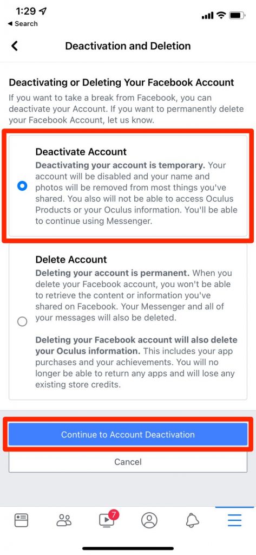Open the Profile tab icon
Screen dimensions: 256x555
click(x=149, y=520)
